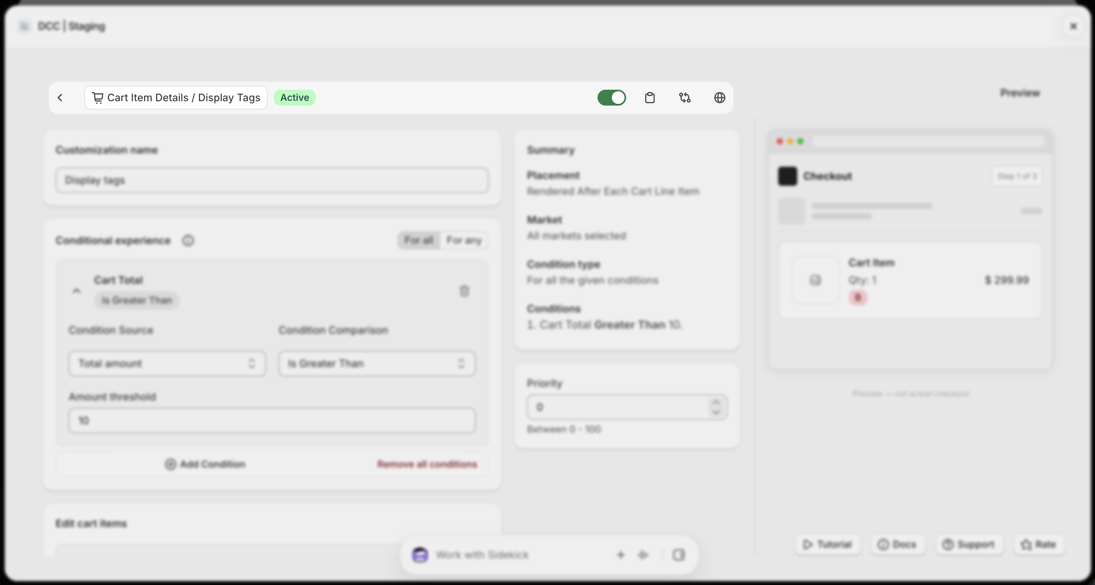1095x585 pixels.
Task: Click the Preview heading text
Action: [1020, 92]
